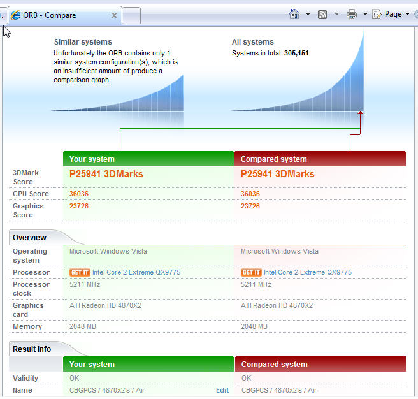Click the Print icon
Screen dimensions: 418x399
352,14
